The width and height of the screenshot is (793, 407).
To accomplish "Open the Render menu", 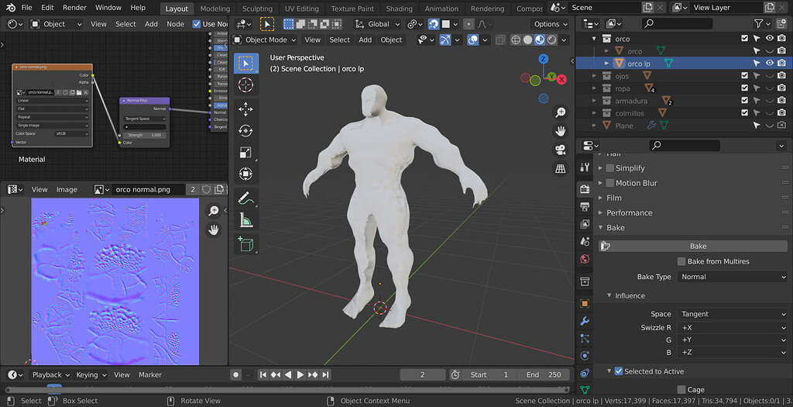I will 74,8.
